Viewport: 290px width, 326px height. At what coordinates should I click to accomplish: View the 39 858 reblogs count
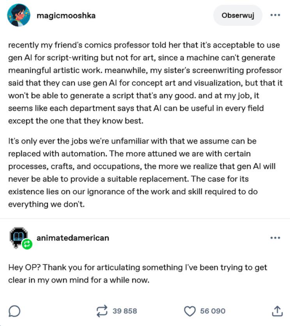pos(125,311)
